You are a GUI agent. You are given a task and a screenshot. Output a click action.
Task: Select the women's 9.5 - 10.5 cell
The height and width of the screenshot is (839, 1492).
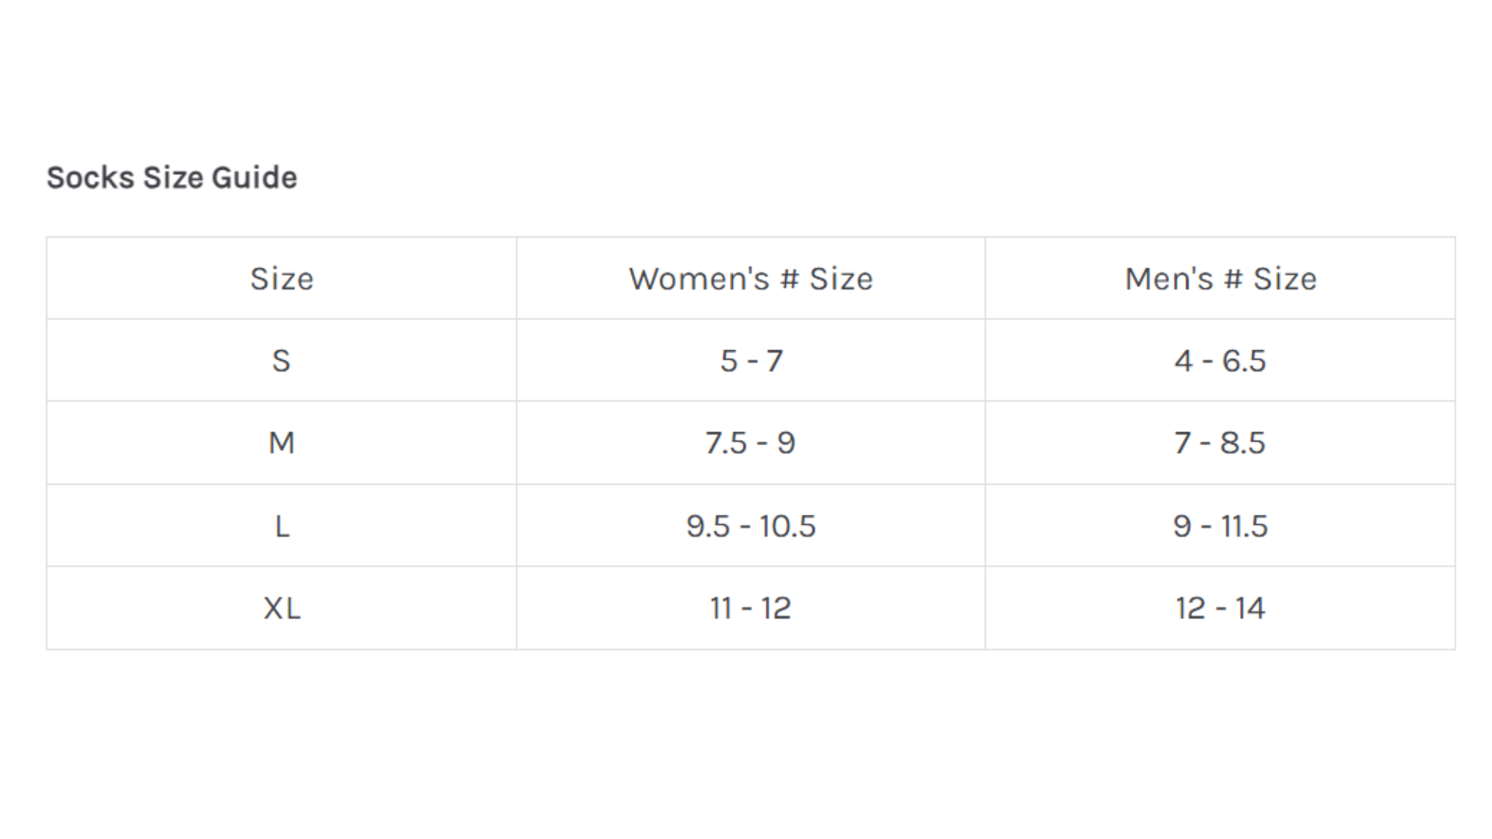[x=751, y=526]
